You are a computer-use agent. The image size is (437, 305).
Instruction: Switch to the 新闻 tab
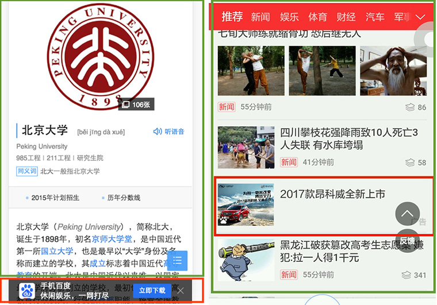(x=260, y=17)
